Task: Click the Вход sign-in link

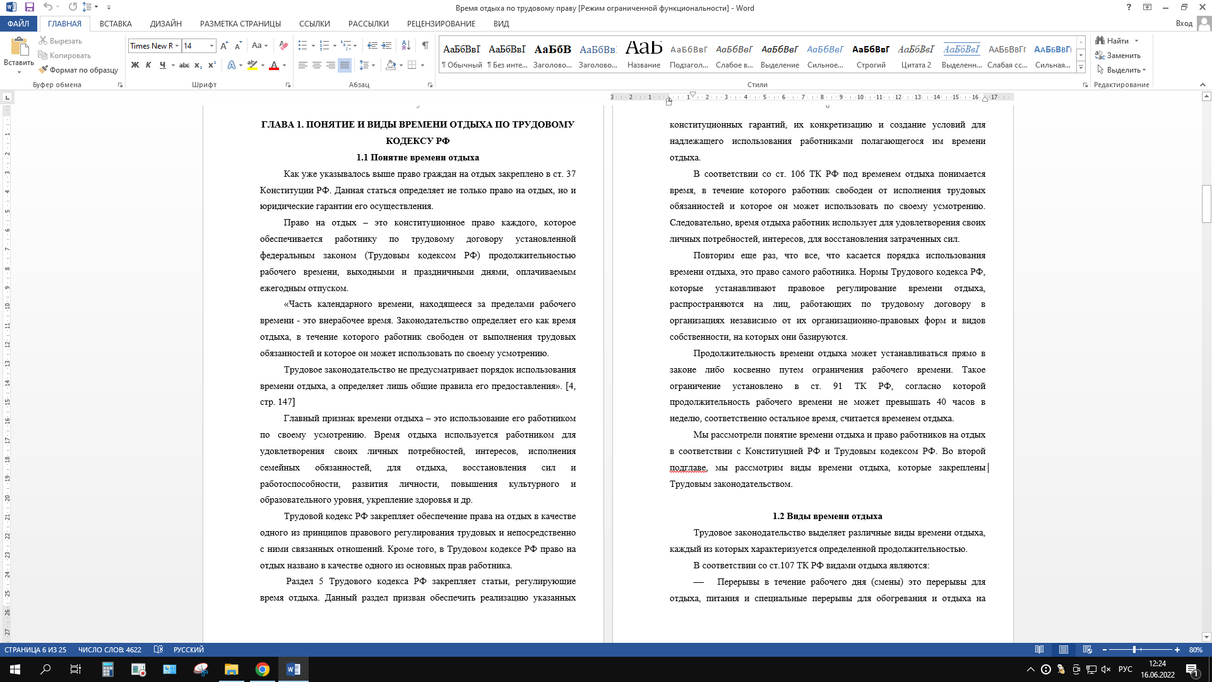Action: tap(1184, 23)
